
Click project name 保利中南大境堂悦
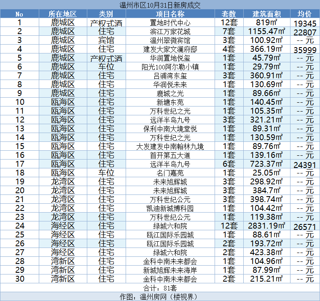(170, 129)
